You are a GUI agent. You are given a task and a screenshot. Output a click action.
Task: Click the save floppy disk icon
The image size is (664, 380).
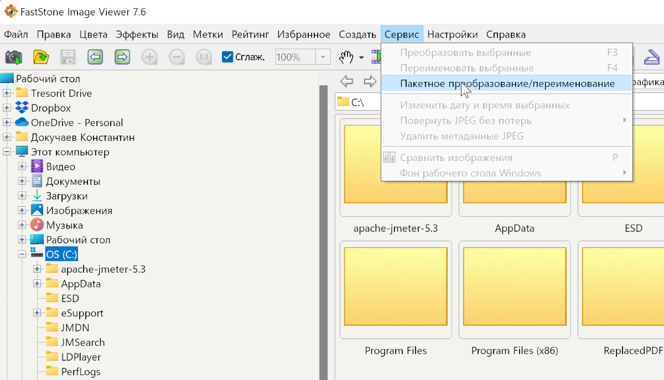click(68, 57)
